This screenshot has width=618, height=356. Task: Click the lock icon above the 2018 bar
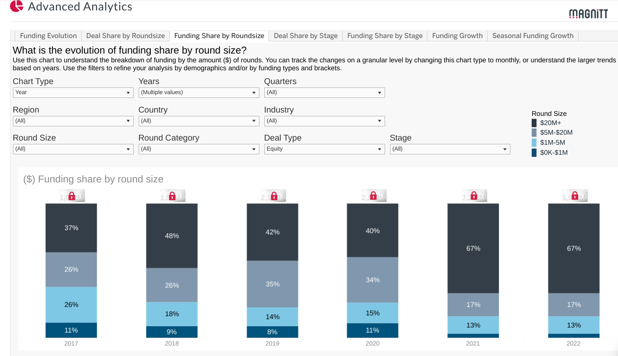172,195
